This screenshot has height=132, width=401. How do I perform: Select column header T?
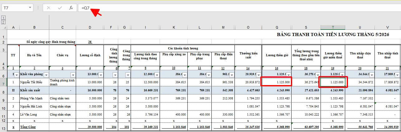333,27
